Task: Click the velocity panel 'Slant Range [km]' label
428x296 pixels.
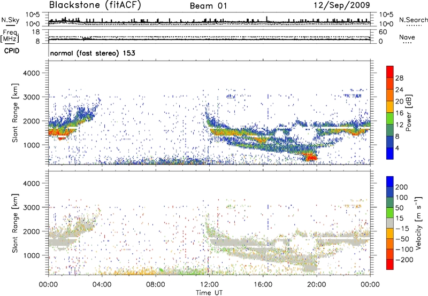Action: 15,223
